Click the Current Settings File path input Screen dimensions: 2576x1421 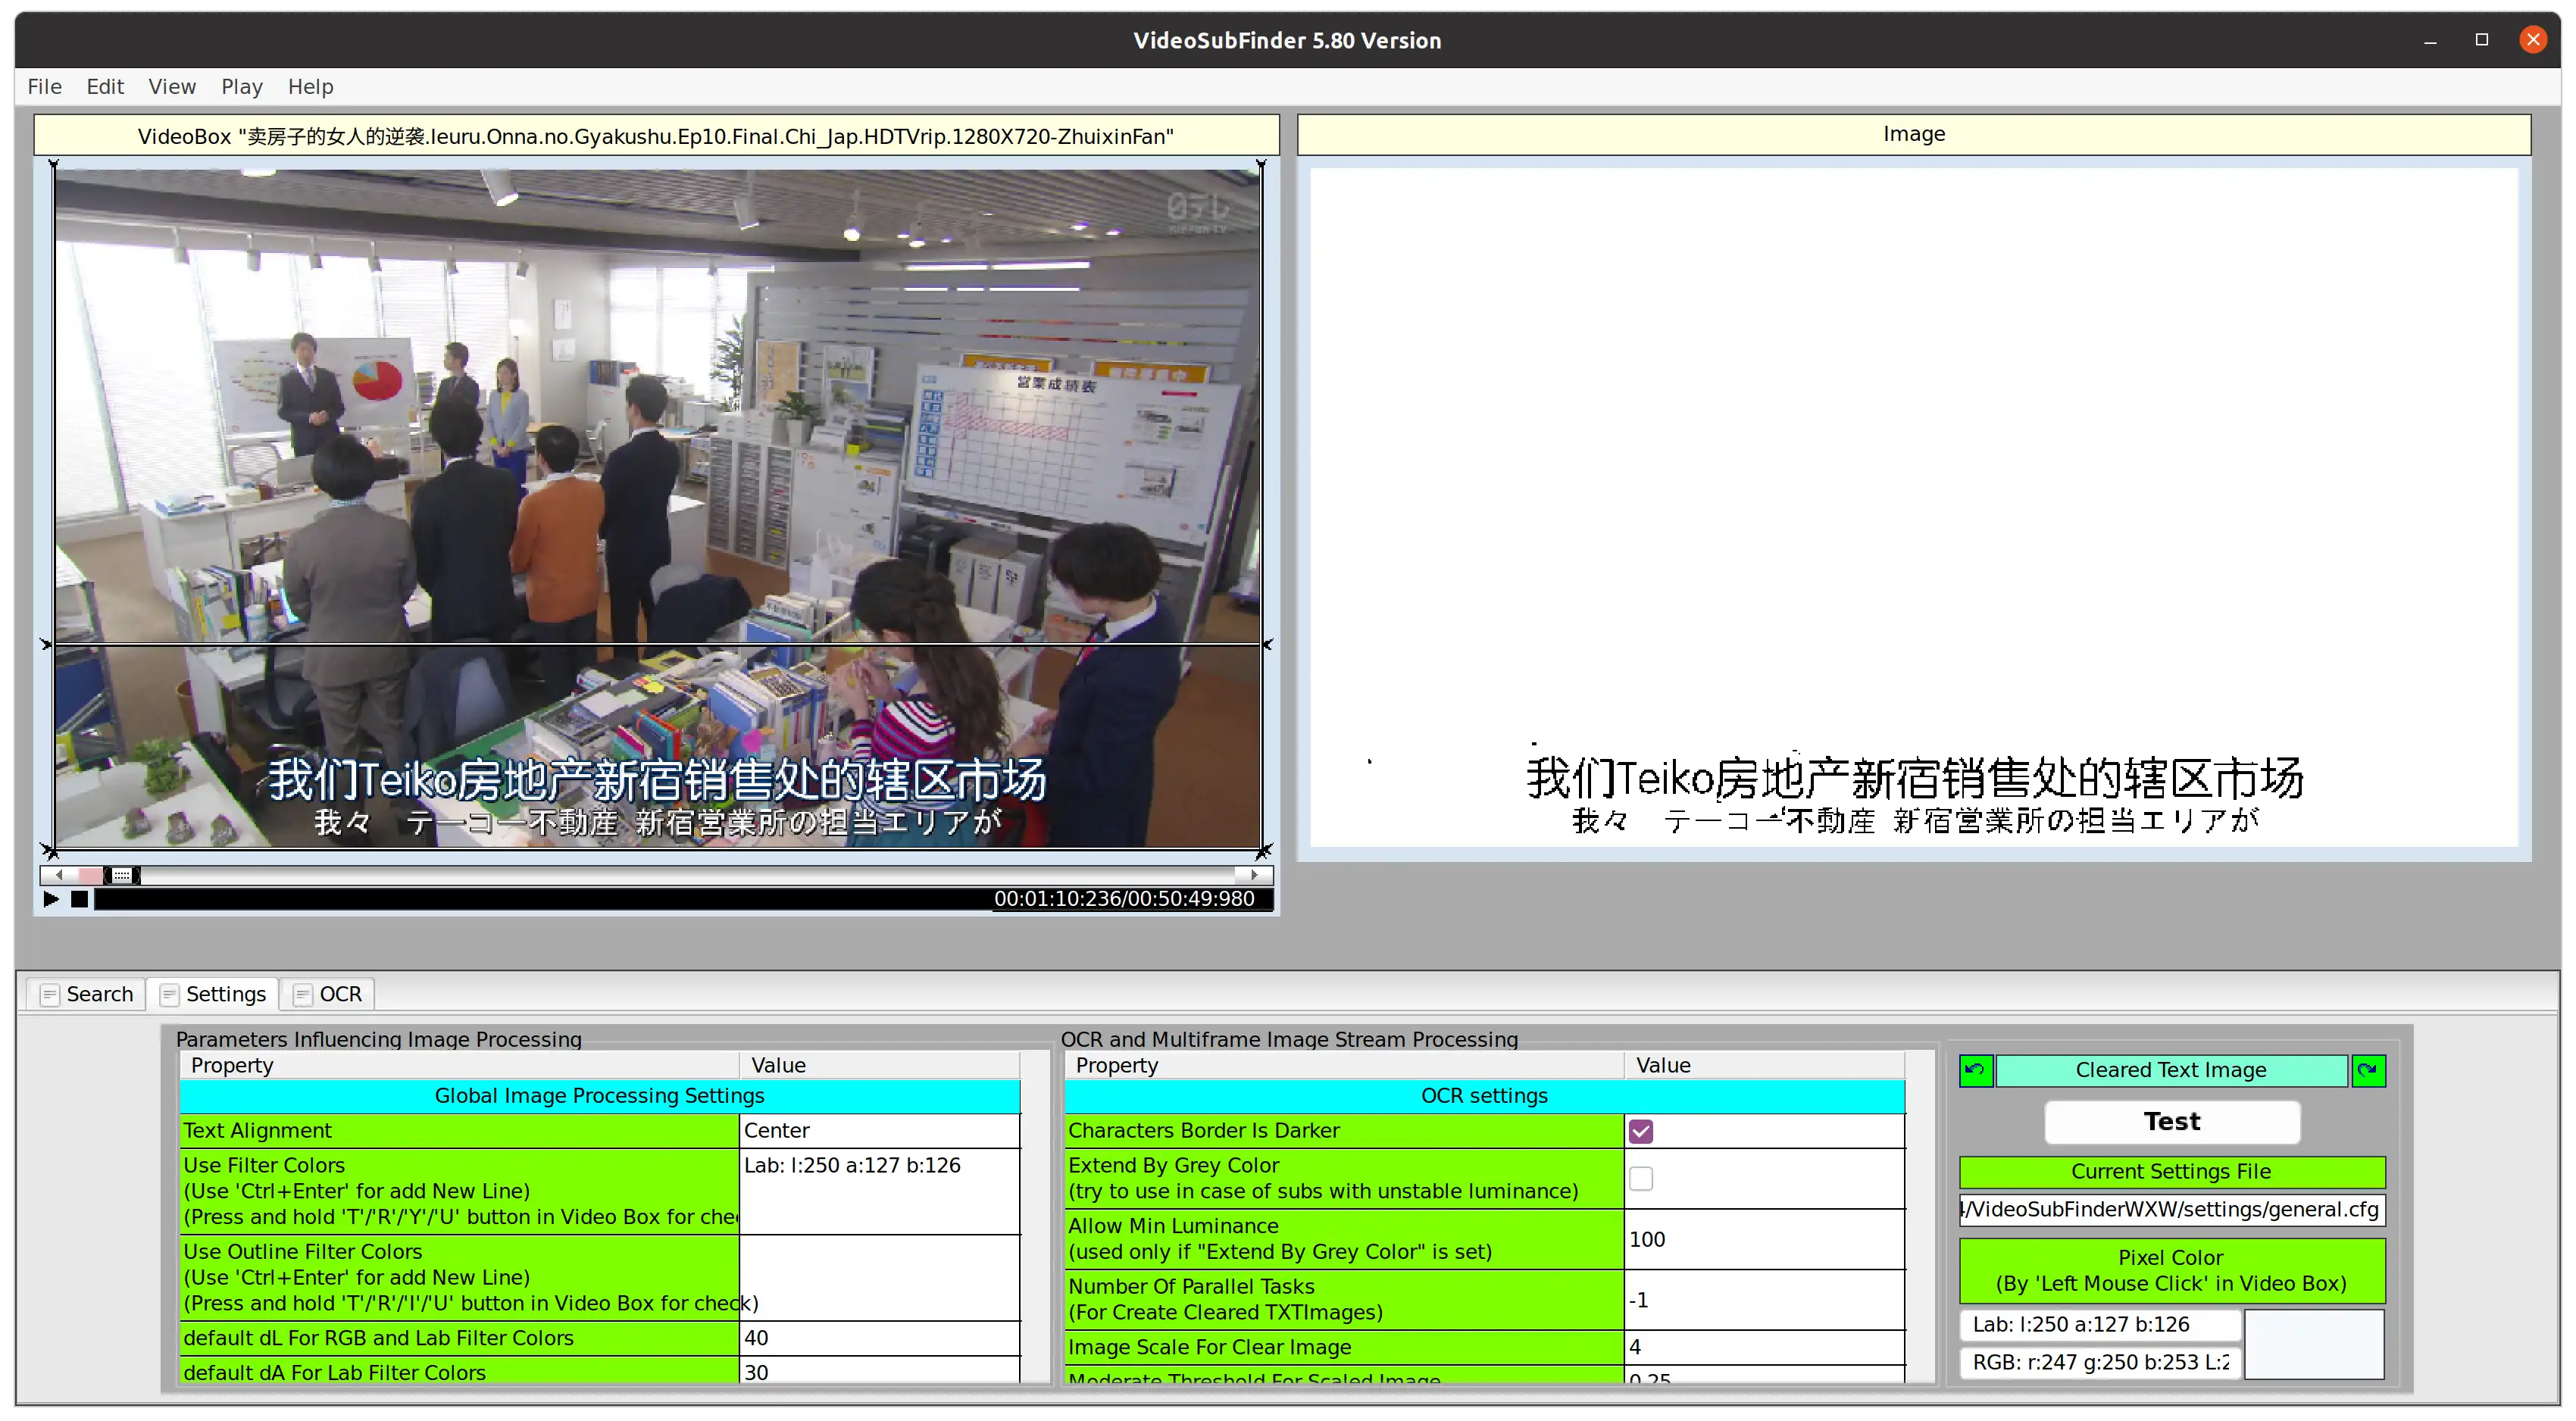2170,1209
